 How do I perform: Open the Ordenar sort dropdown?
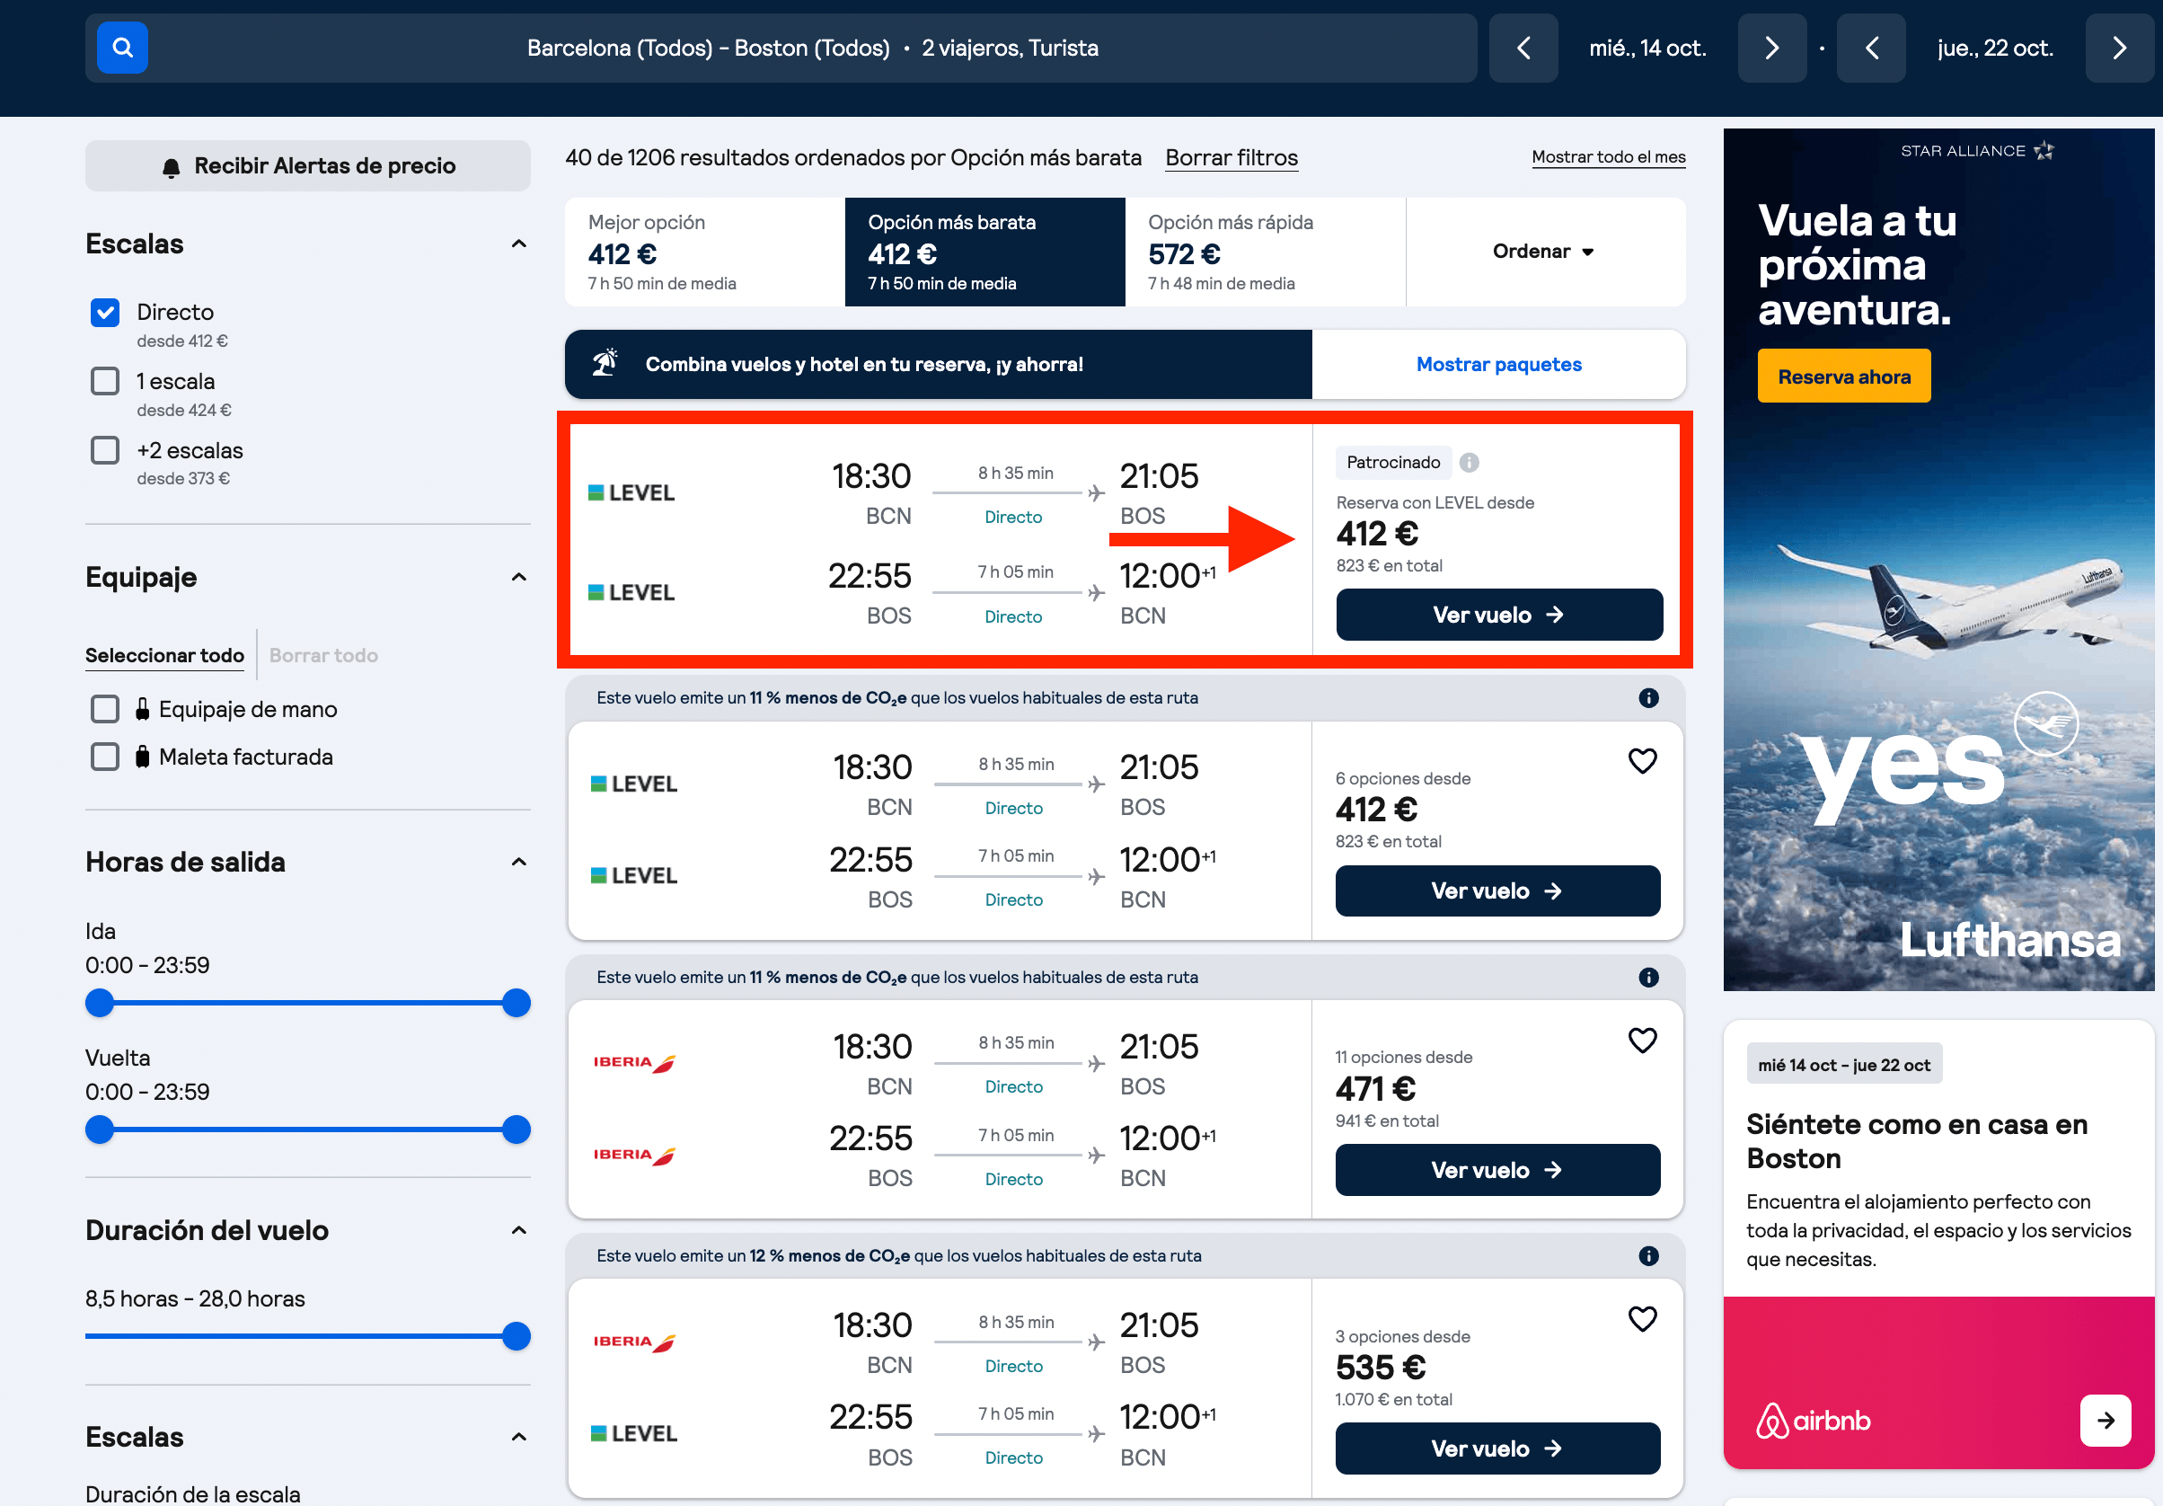(1545, 252)
